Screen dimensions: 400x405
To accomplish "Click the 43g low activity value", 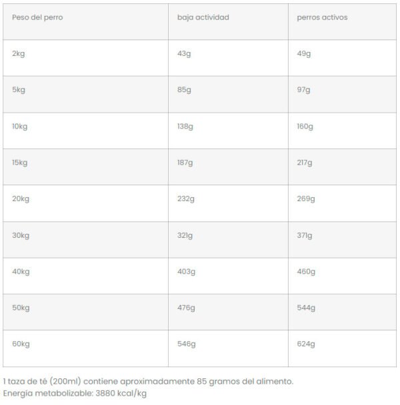I will coord(228,58).
